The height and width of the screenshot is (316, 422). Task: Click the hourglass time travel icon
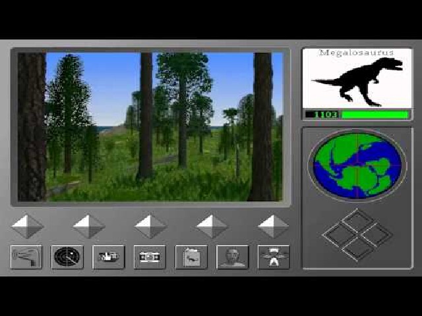pyautogui.click(x=274, y=257)
